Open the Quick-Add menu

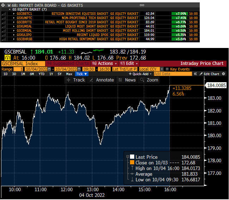point(140,74)
